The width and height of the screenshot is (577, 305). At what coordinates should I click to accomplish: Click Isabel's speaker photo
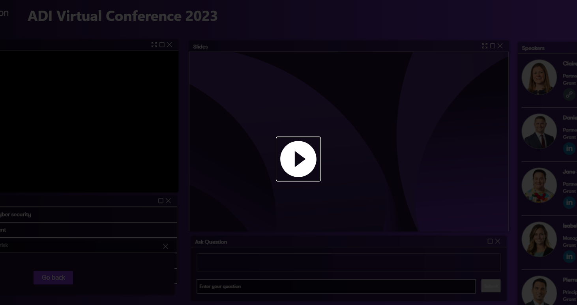coord(539,240)
